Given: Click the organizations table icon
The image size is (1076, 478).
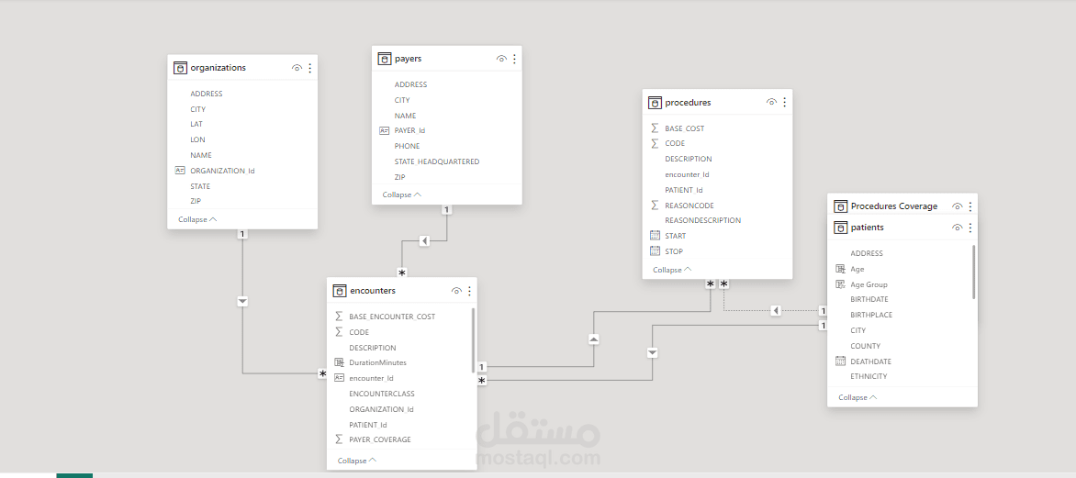Looking at the screenshot, I should pyautogui.click(x=181, y=68).
